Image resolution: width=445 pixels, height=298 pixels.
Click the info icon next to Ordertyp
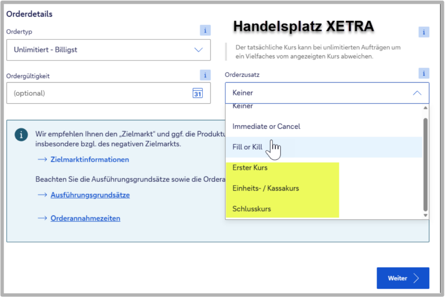click(205, 31)
